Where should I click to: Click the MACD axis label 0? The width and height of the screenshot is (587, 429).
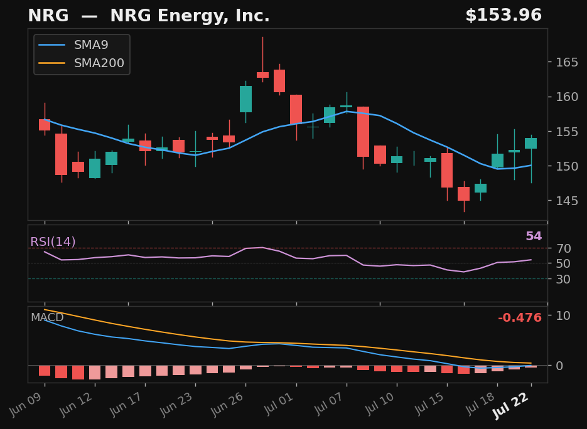click(x=559, y=366)
